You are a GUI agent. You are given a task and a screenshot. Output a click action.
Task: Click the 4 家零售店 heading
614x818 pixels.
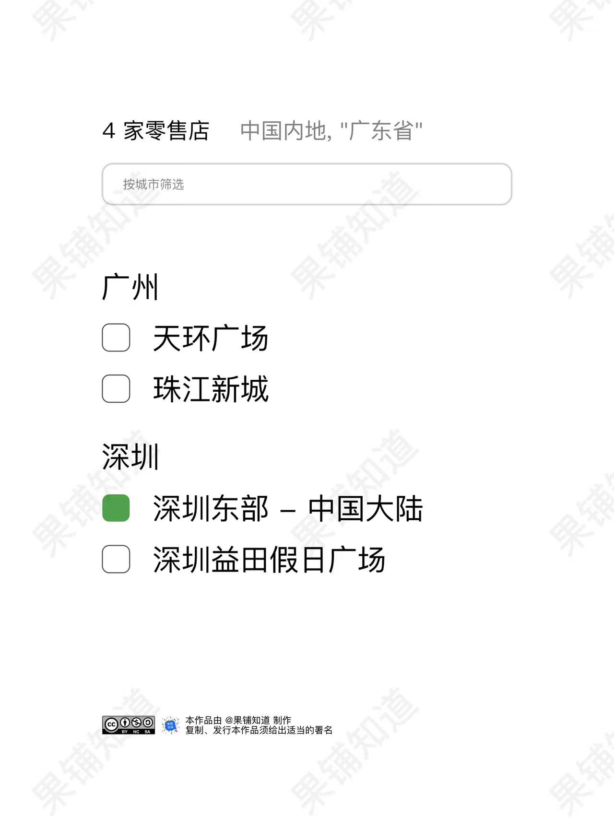click(156, 130)
